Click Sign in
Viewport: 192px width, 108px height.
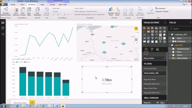[x=185, y=4]
